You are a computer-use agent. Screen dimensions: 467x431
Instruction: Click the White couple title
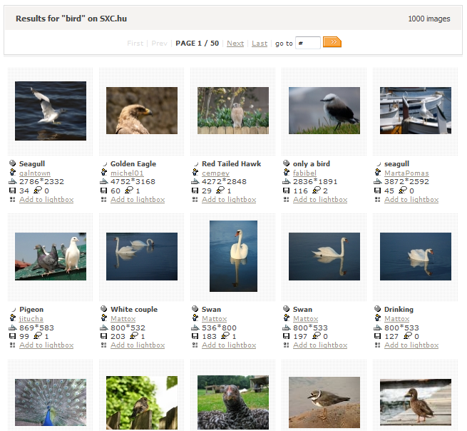pos(134,310)
